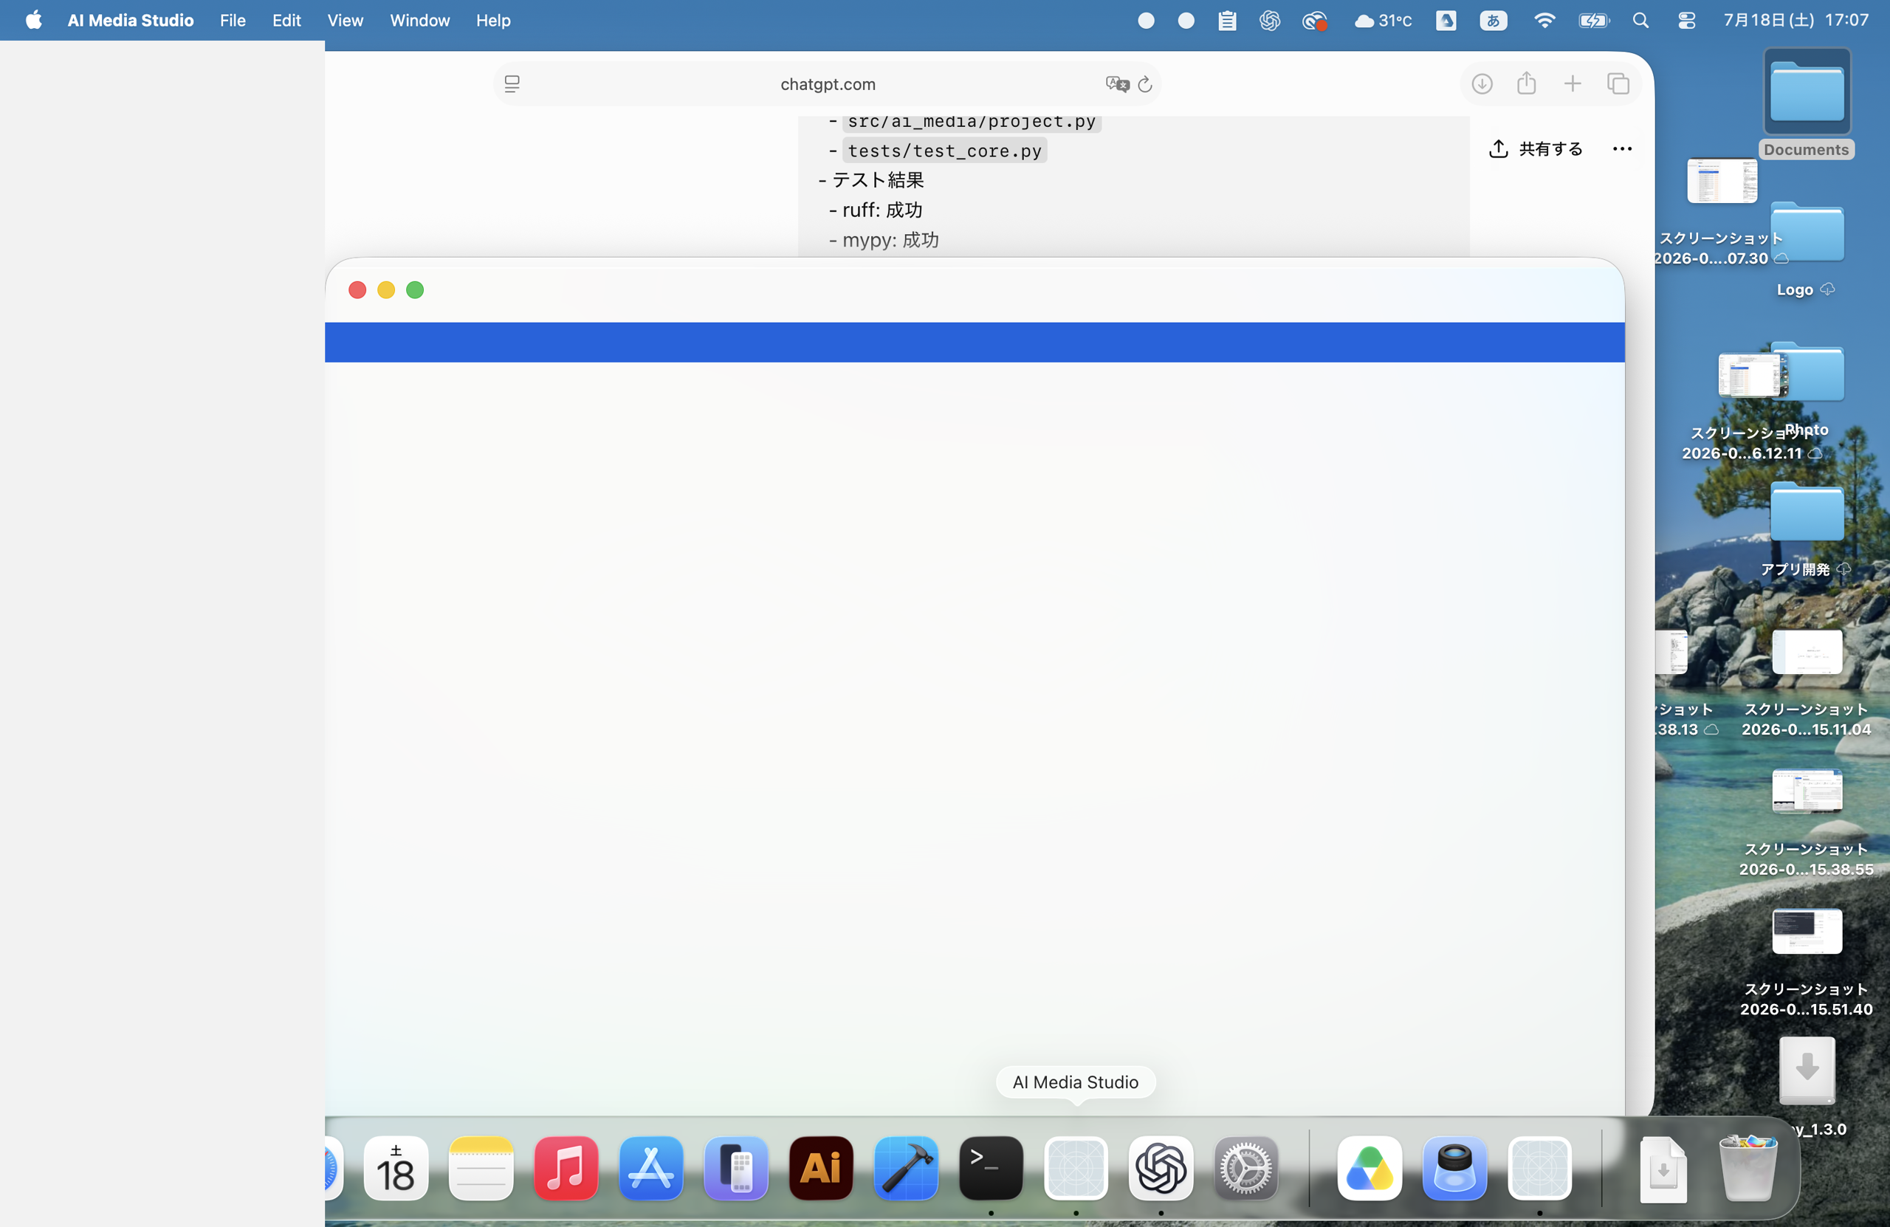Open Notes in the Dock
The height and width of the screenshot is (1227, 1890).
[481, 1168]
